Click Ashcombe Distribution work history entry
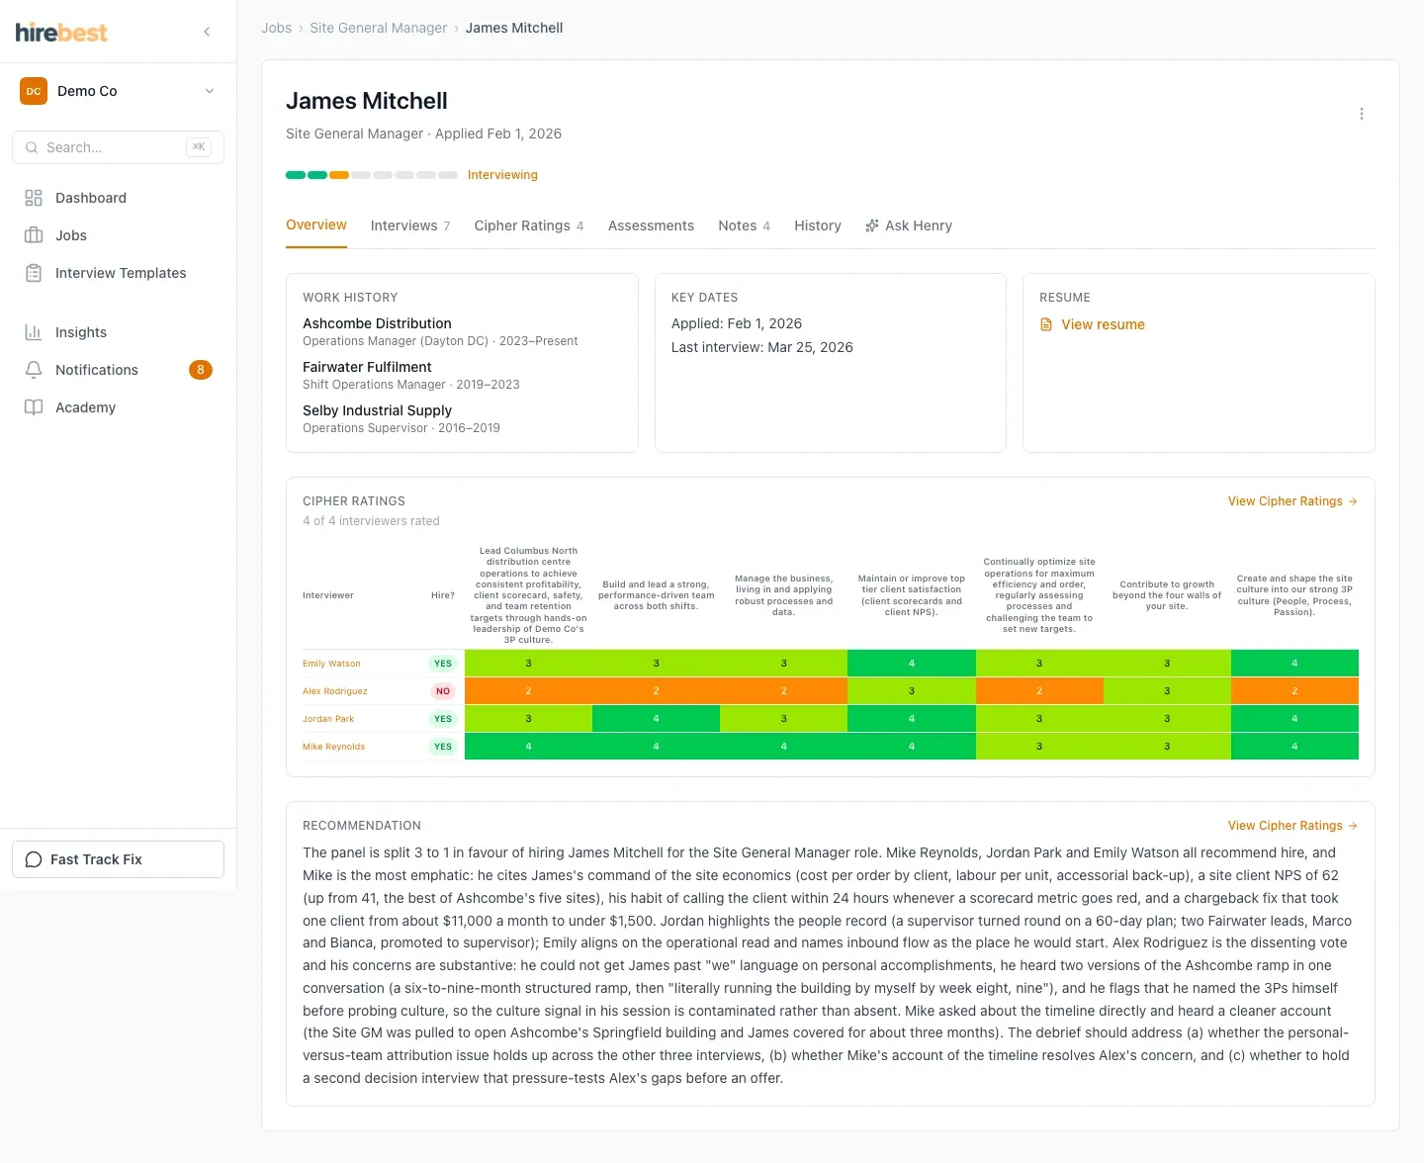The image size is (1424, 1163). 440,331
